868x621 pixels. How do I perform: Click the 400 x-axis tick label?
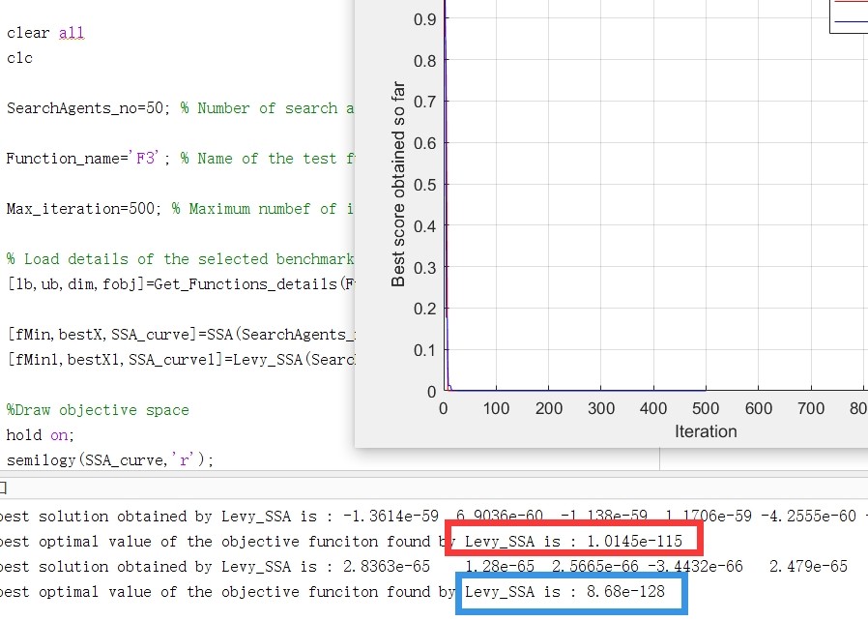point(653,409)
